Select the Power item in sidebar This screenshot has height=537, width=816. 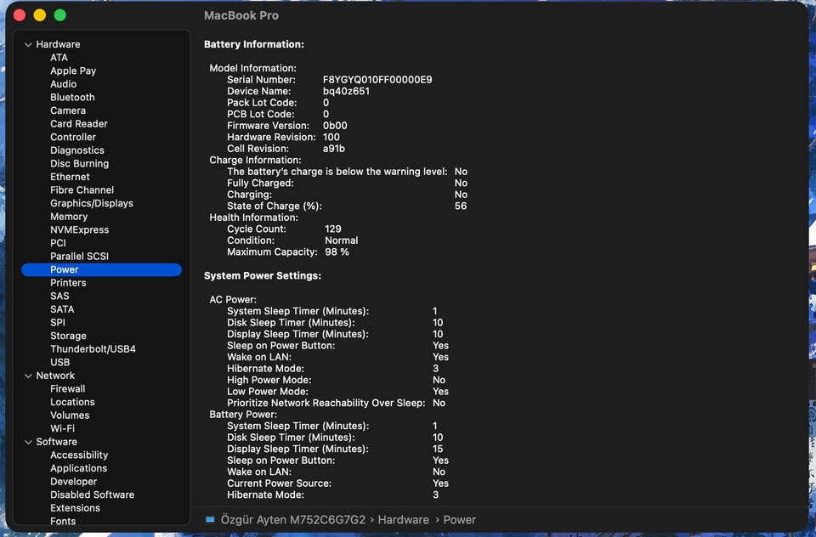[x=65, y=269]
